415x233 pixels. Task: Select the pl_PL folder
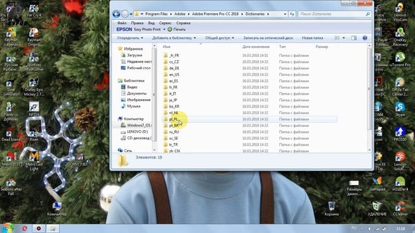tap(173, 119)
